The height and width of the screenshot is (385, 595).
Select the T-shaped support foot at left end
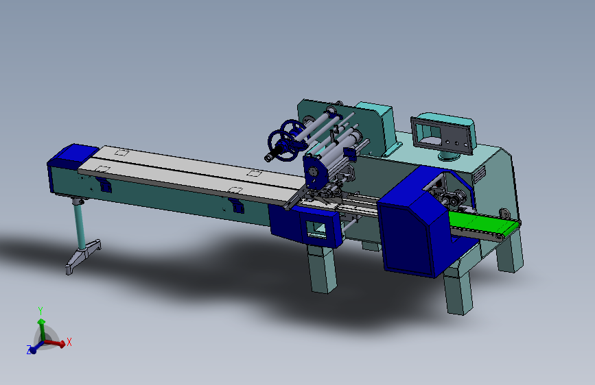point(84,256)
